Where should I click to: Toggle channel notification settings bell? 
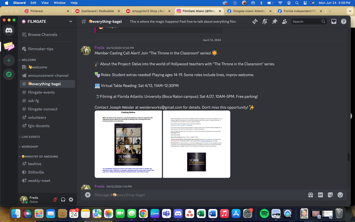(264, 22)
